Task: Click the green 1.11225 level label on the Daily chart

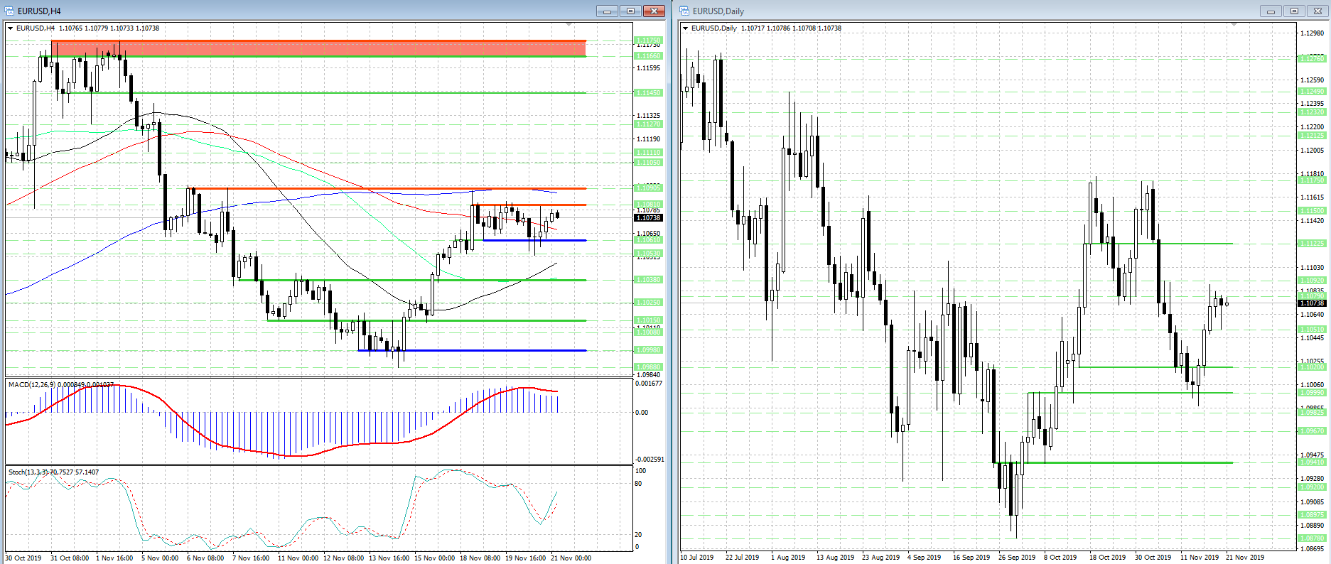Action: tap(1312, 244)
